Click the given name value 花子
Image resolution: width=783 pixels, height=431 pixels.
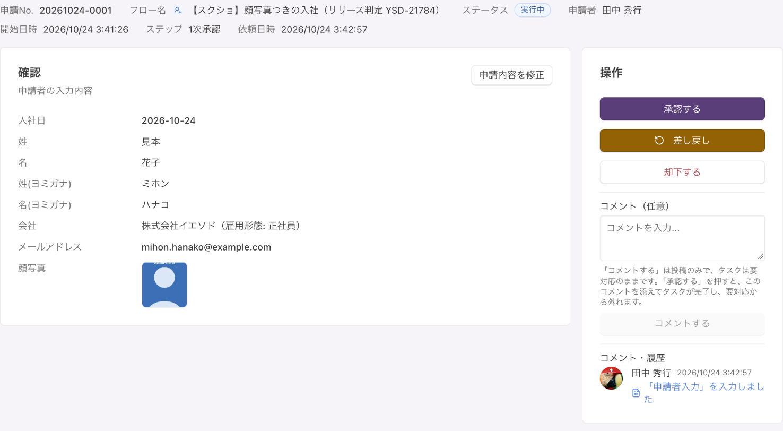click(x=151, y=162)
